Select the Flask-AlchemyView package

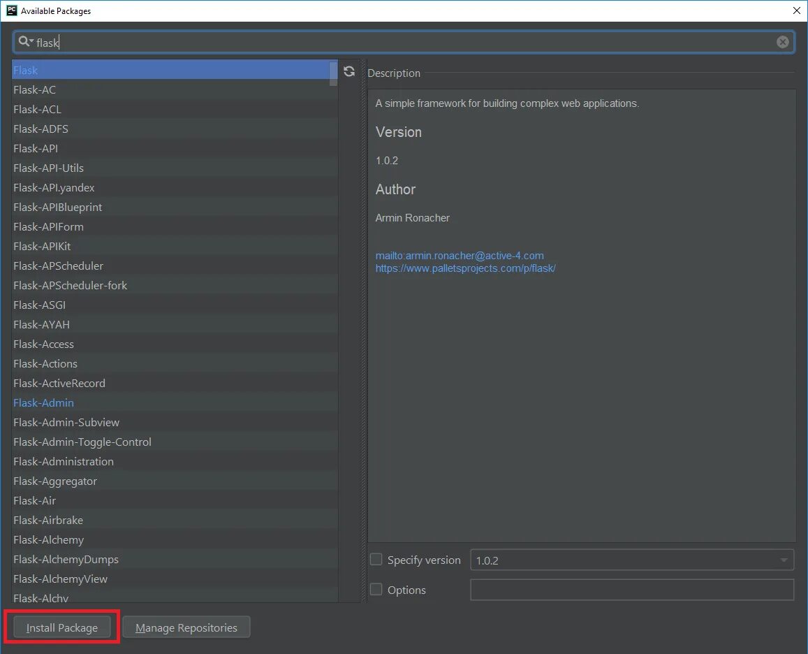tap(174, 580)
